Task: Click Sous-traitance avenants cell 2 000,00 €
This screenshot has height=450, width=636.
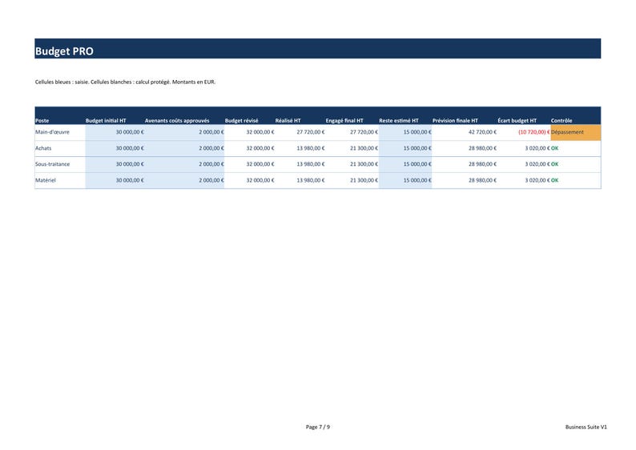Action: [x=211, y=164]
